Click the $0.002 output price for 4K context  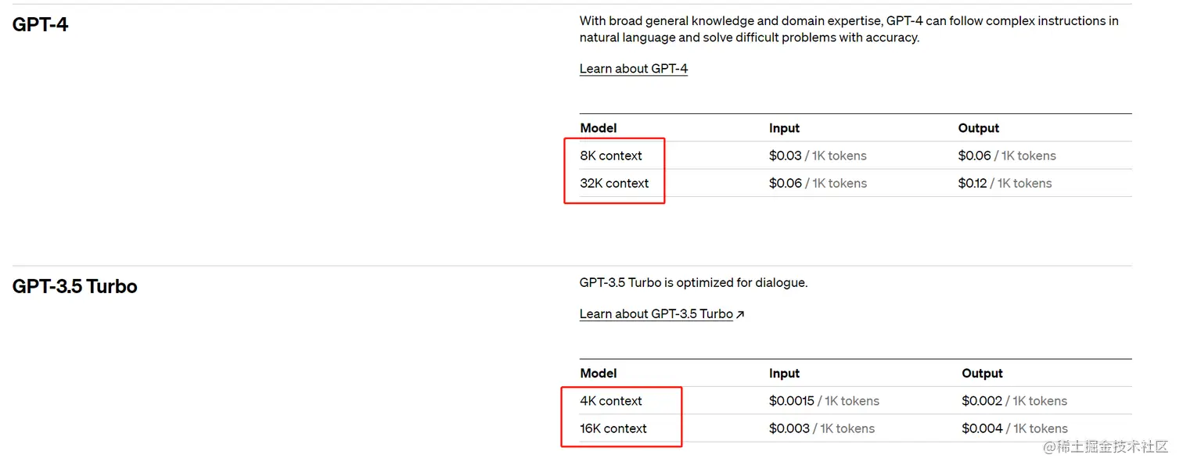[x=982, y=401]
